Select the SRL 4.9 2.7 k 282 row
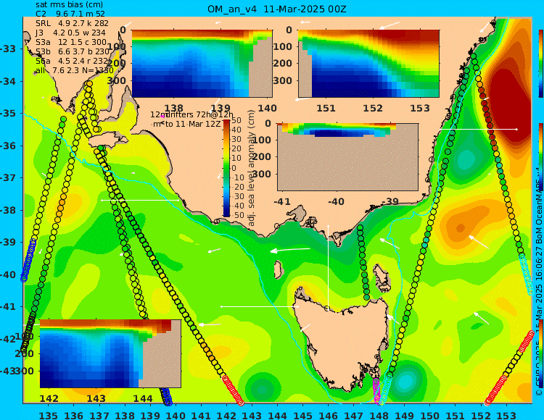 72,23
